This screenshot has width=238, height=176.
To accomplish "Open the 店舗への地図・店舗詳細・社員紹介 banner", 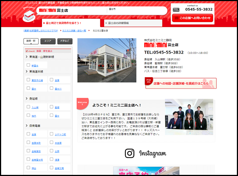I will pos(181,83).
